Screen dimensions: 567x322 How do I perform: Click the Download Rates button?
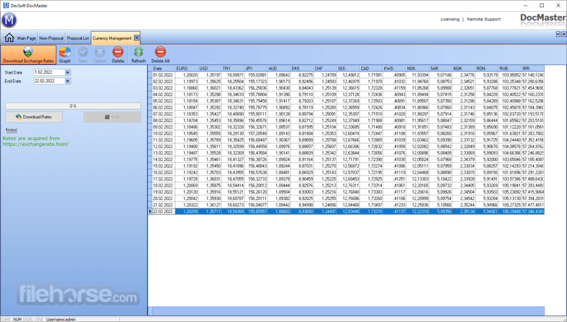point(34,117)
